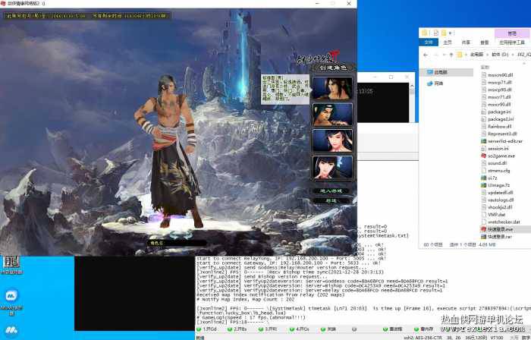
Task: Click 网络 in navigation pane
Action: pyautogui.click(x=435, y=83)
